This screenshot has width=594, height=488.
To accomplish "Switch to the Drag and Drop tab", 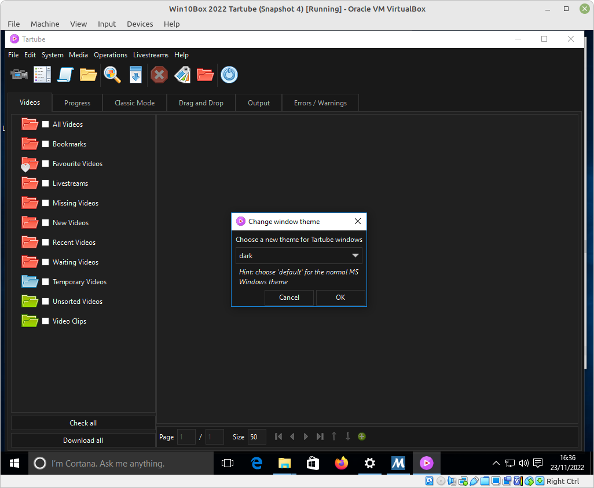I will coord(201,103).
